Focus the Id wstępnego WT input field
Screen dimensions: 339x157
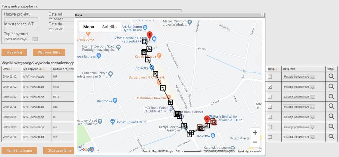click(x=21, y=29)
